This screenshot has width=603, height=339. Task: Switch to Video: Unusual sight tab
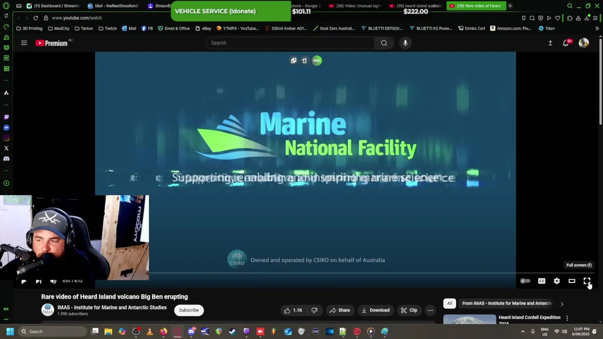point(356,6)
